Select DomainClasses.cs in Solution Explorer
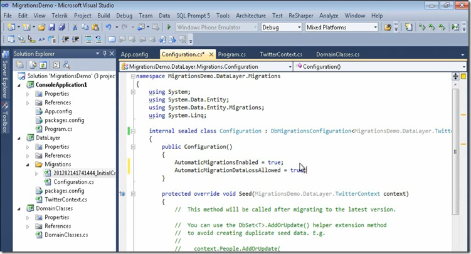471x254 pixels. tap(66, 235)
